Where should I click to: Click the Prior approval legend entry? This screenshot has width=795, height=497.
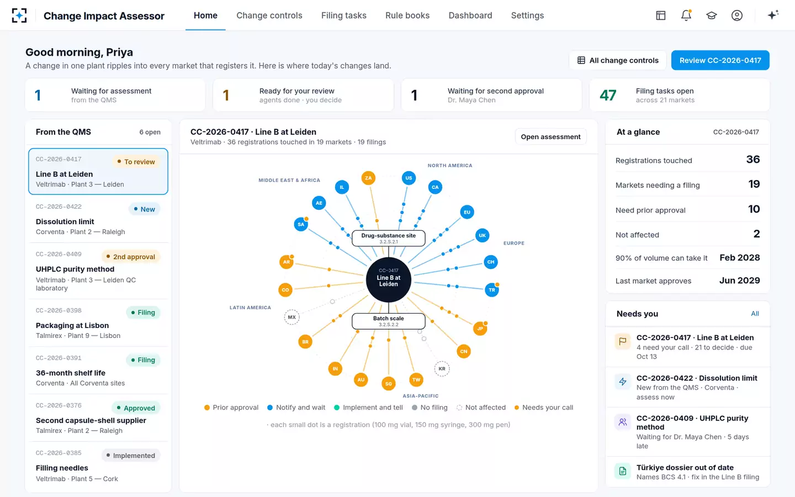click(x=231, y=408)
